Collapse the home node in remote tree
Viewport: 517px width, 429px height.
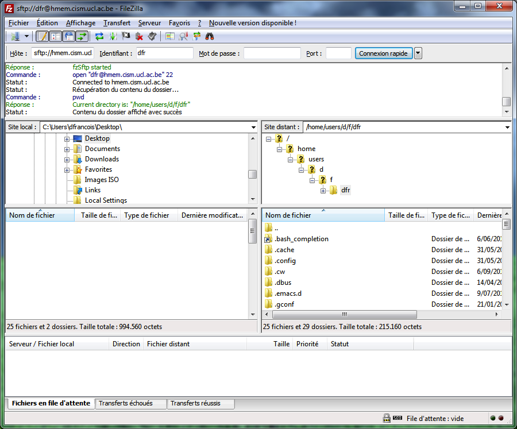[279, 149]
